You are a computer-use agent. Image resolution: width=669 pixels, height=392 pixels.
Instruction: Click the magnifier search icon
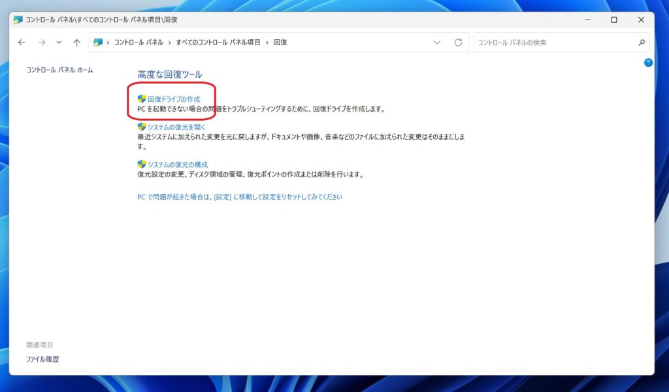pyautogui.click(x=642, y=42)
